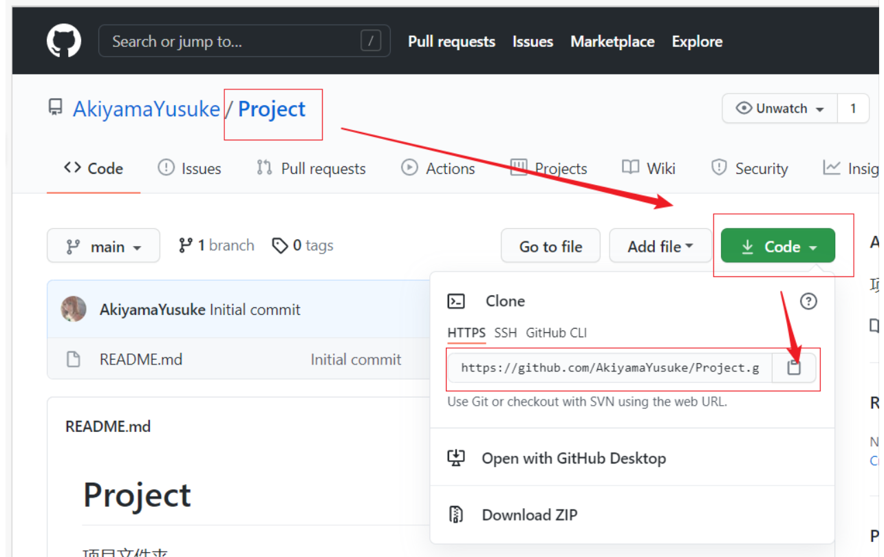The width and height of the screenshot is (884, 557).
Task: Click the AkiyamaYusuke commit author avatar
Action: (x=74, y=309)
